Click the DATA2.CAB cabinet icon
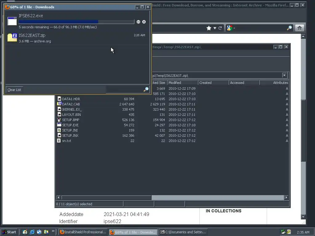315x236 pixels. pos(59,104)
